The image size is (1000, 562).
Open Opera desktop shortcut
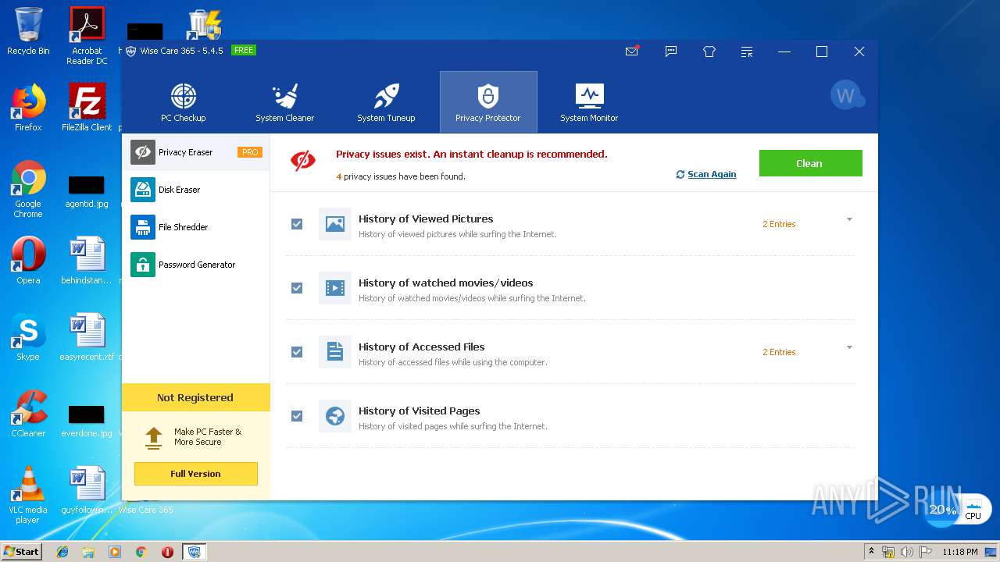(28, 261)
